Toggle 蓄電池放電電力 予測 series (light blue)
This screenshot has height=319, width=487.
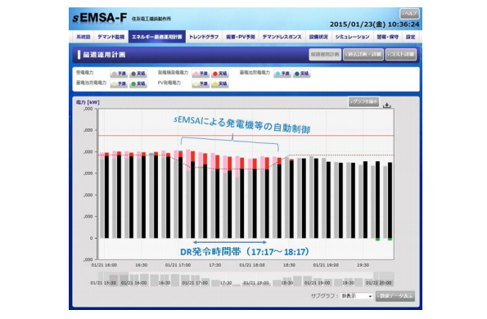click(x=282, y=74)
